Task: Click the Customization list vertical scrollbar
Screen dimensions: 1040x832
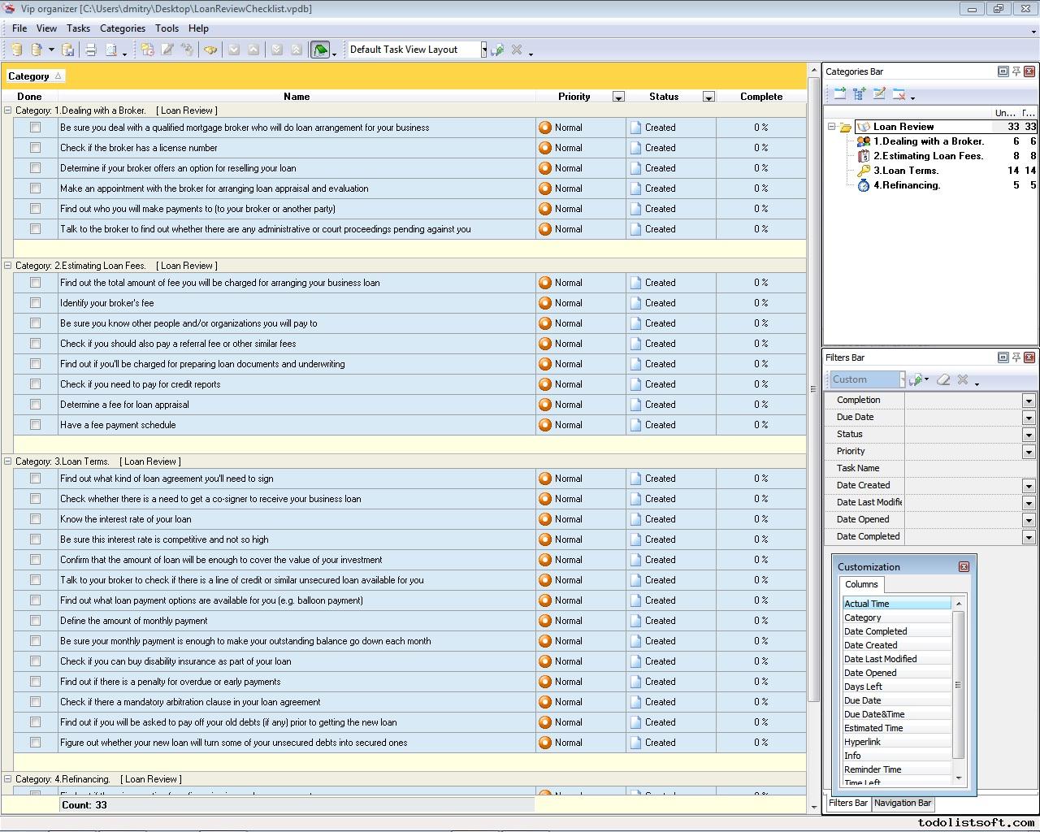Action: pos(959,687)
